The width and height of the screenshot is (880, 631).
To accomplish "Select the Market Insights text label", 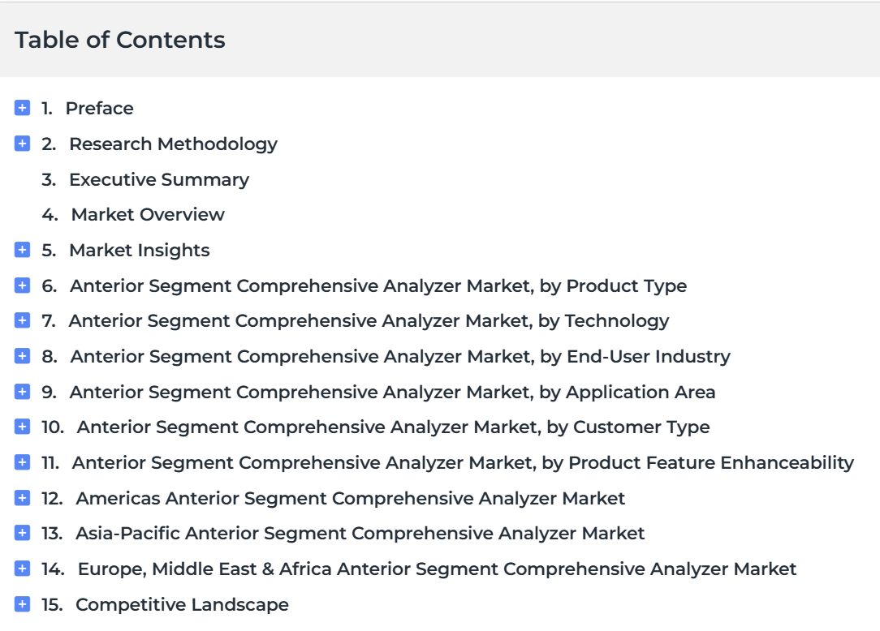I will tap(139, 250).
